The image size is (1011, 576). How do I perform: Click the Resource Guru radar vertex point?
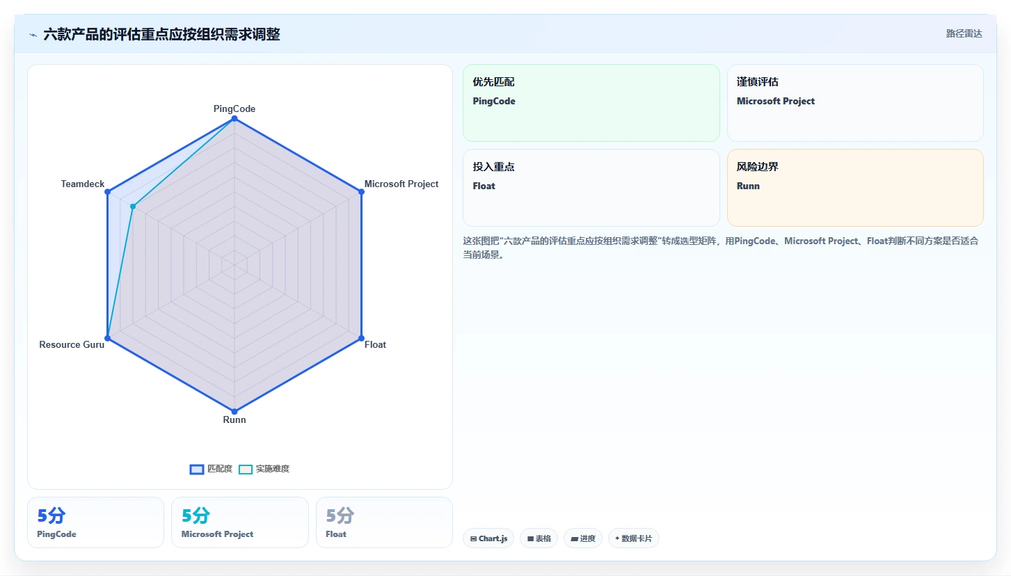(x=108, y=338)
